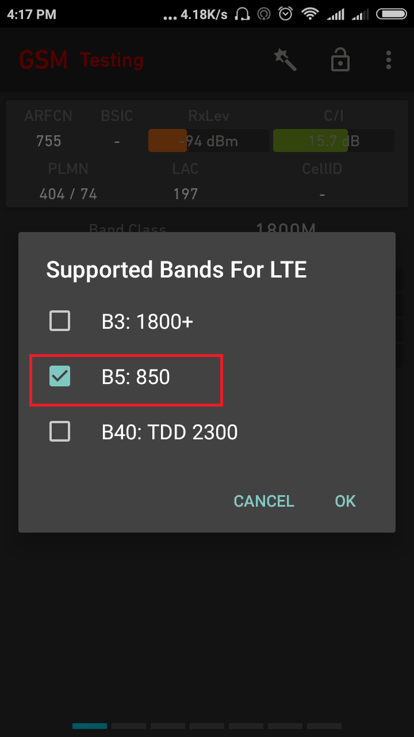Uncheck the B5: 850 band
Viewport: 414px width, 737px height.
(59, 376)
